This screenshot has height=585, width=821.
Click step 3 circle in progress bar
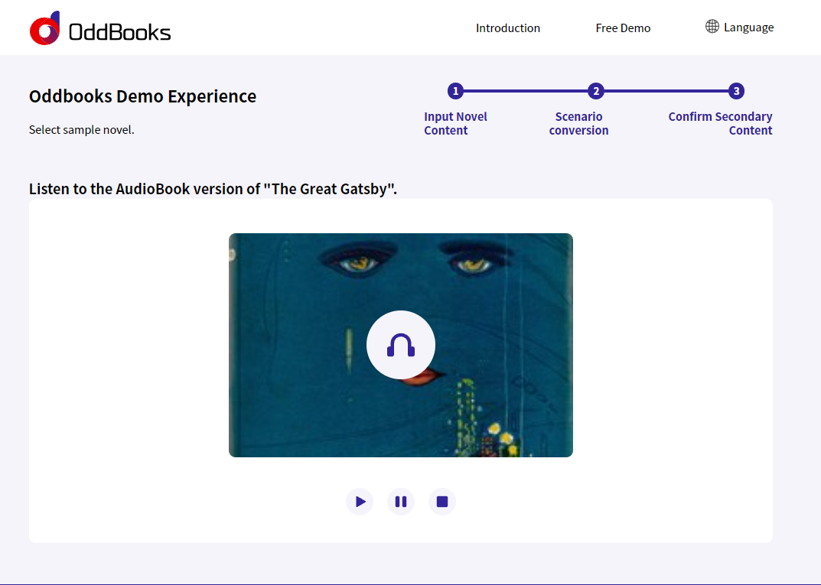tap(736, 91)
